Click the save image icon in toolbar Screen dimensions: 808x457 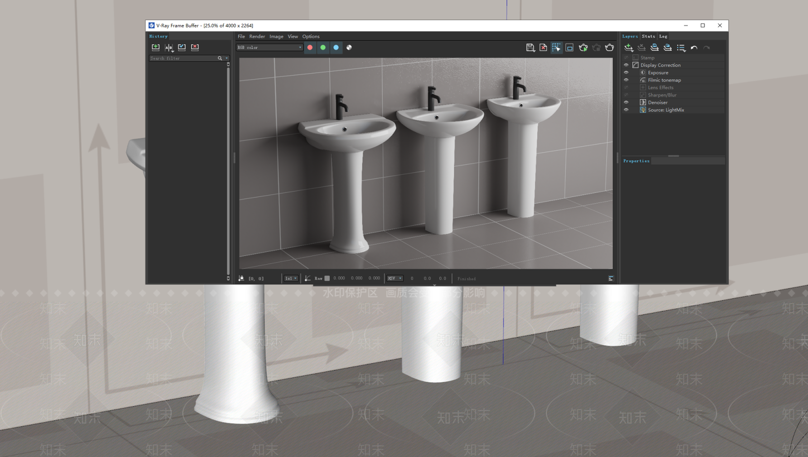coord(530,47)
